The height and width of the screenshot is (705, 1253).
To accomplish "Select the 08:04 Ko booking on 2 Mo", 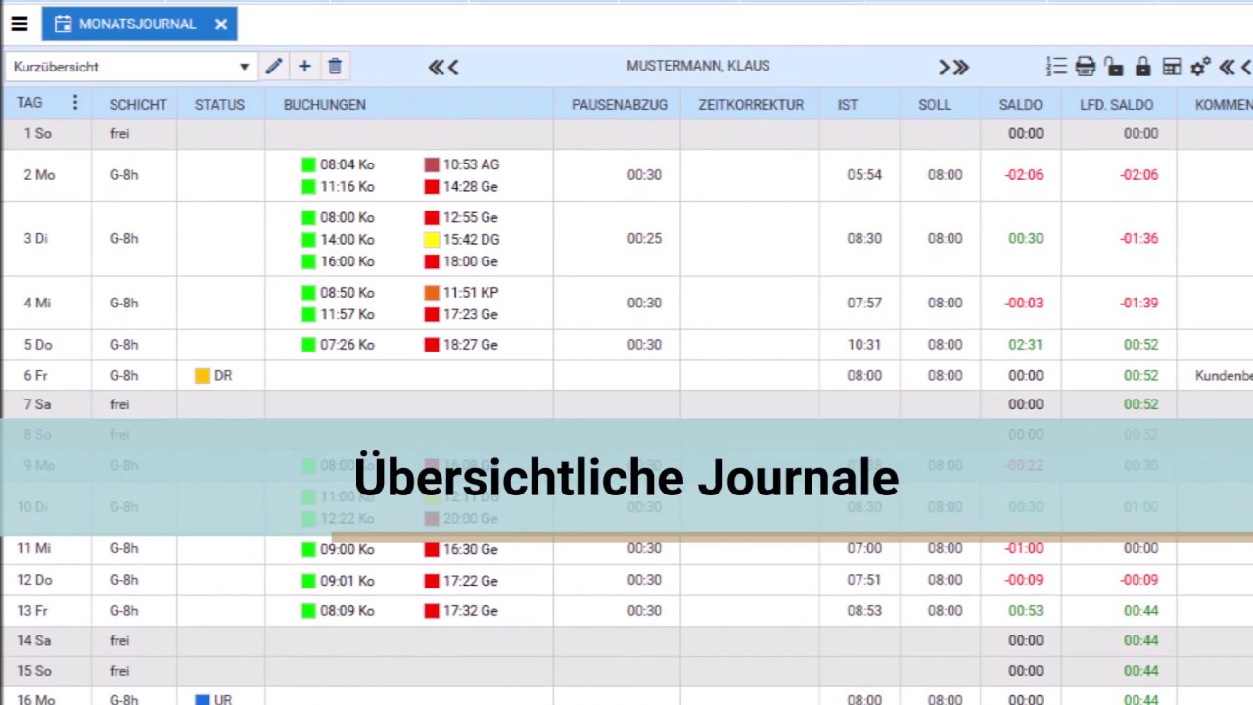I will pyautogui.click(x=338, y=164).
